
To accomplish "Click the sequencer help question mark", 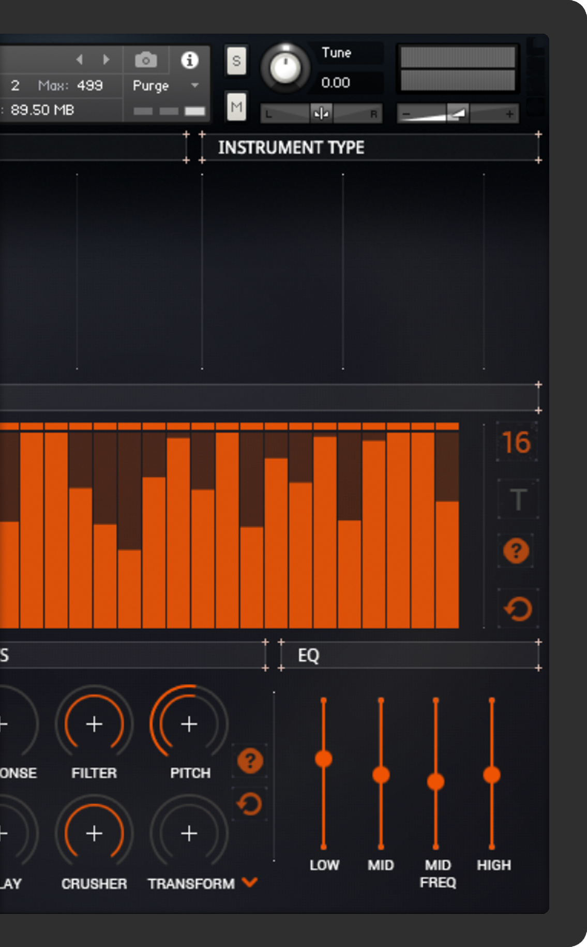I will click(516, 551).
